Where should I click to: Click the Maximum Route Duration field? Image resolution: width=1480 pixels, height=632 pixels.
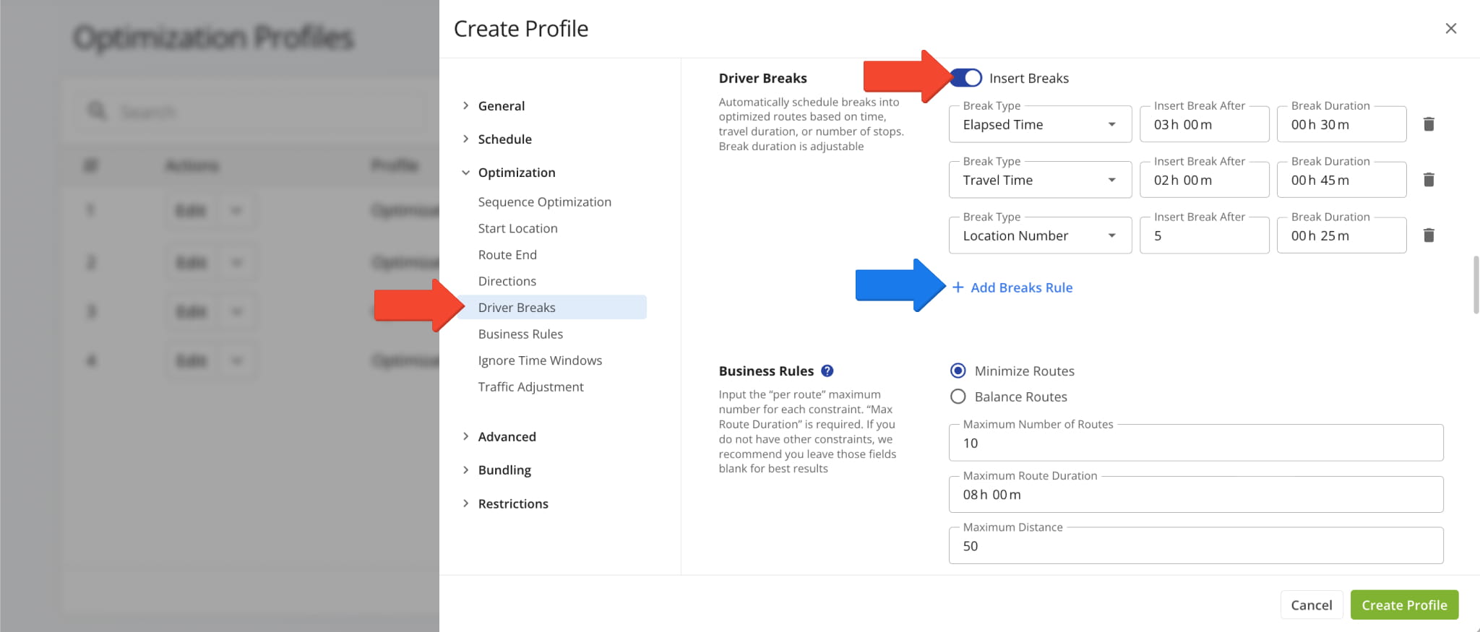pos(1195,495)
